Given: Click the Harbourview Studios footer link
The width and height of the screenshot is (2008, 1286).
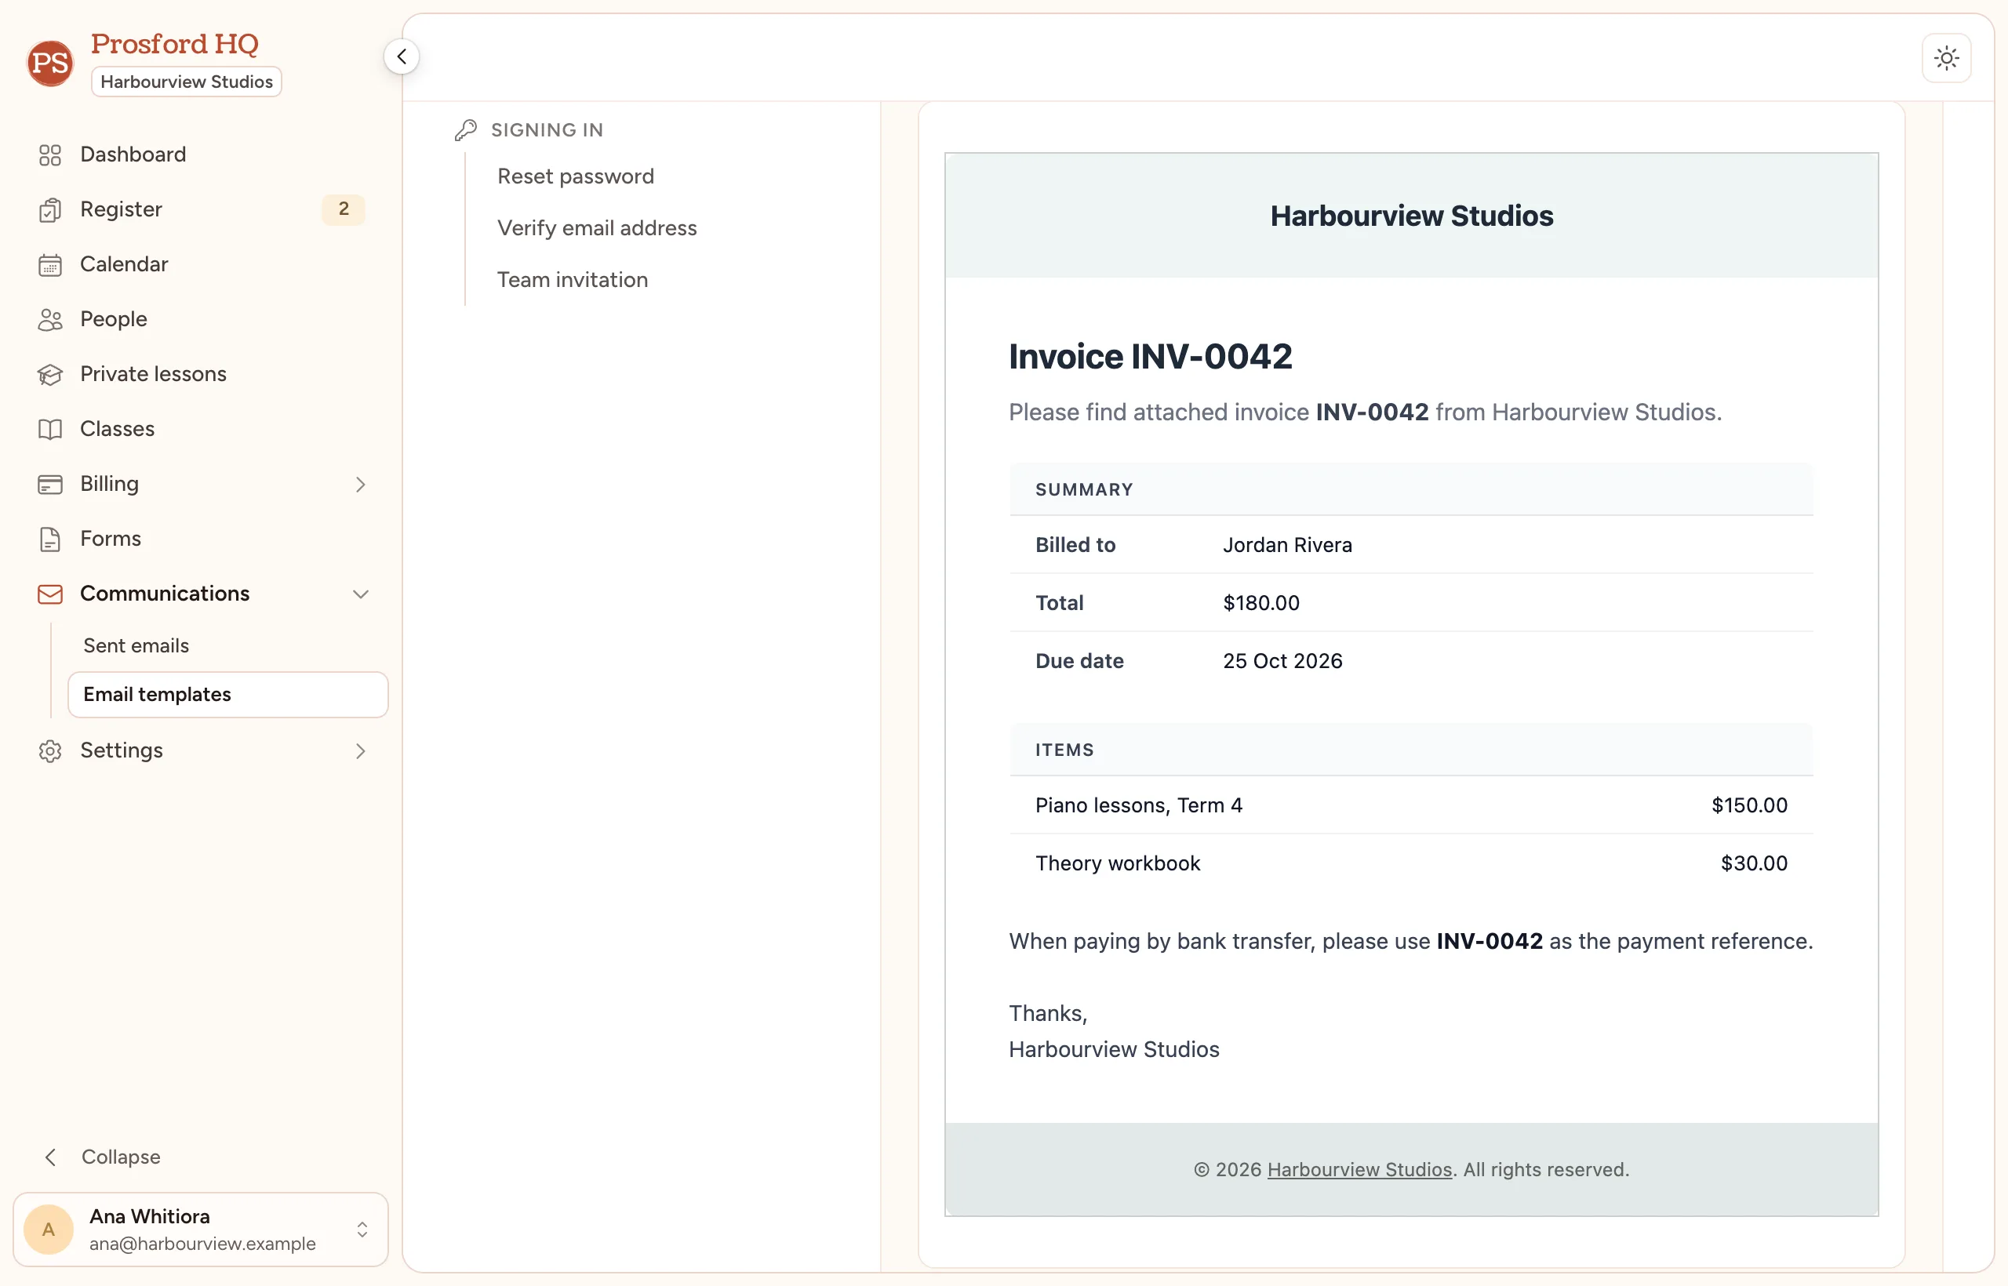Looking at the screenshot, I should [1359, 1169].
